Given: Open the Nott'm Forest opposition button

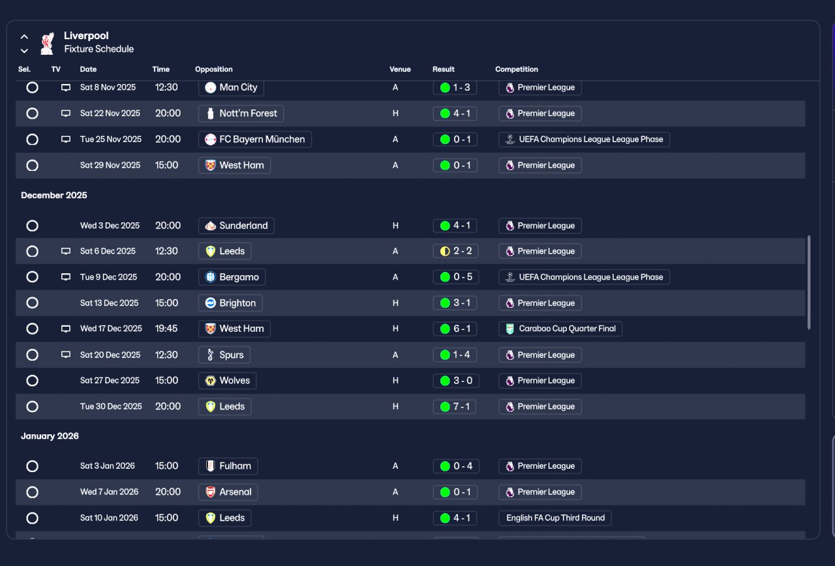Looking at the screenshot, I should [241, 113].
